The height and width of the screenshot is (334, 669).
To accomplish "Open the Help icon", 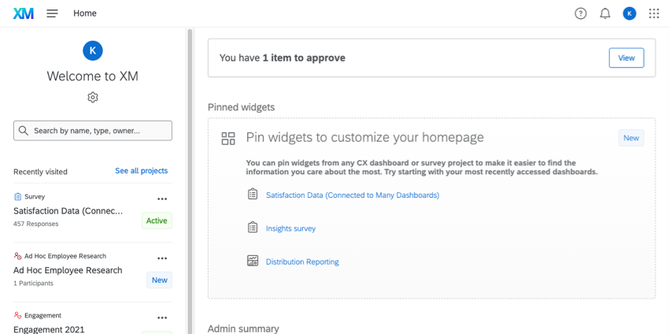I will [x=581, y=13].
